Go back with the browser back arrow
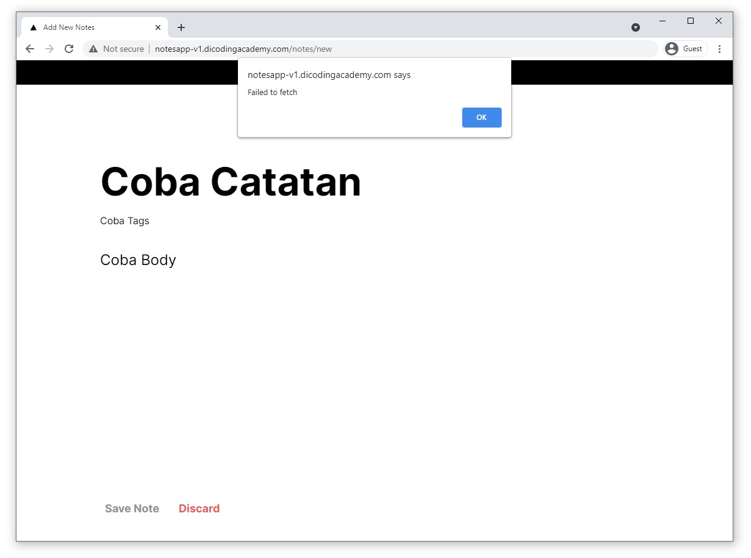 (30, 49)
